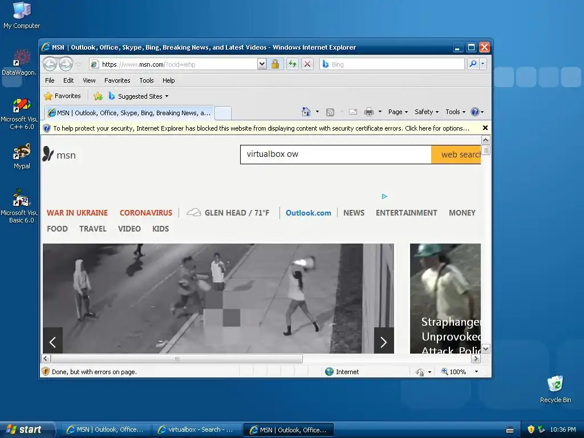584x438 pixels.
Task: Open search provider dropdown arrow
Action: [482, 64]
